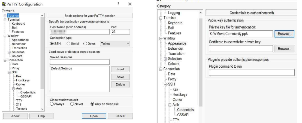Collapse the Auth node in right window
The width and height of the screenshot is (302, 123).
click(x=170, y=105)
